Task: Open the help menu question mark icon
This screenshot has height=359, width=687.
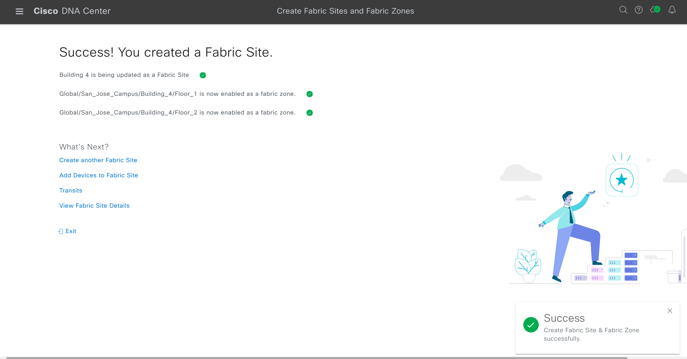Action: 638,10
